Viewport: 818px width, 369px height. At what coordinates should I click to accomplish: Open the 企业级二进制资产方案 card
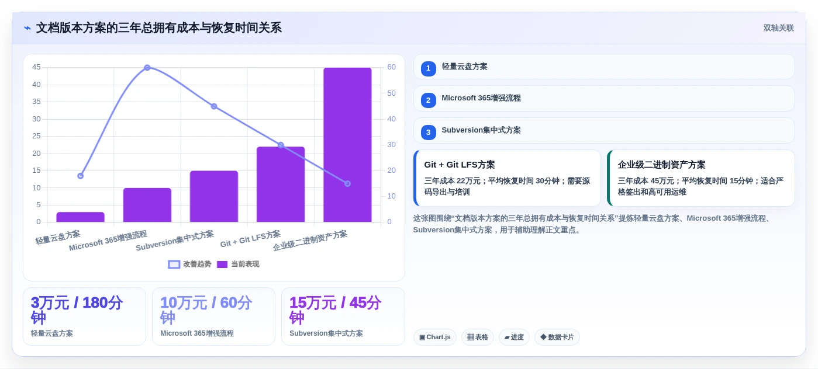[x=701, y=178]
